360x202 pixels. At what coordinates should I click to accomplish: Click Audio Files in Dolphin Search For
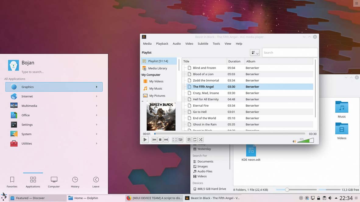(203, 171)
